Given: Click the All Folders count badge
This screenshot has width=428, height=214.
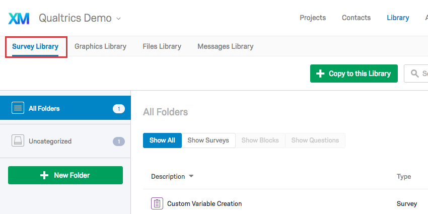Looking at the screenshot, I should pyautogui.click(x=119, y=109).
